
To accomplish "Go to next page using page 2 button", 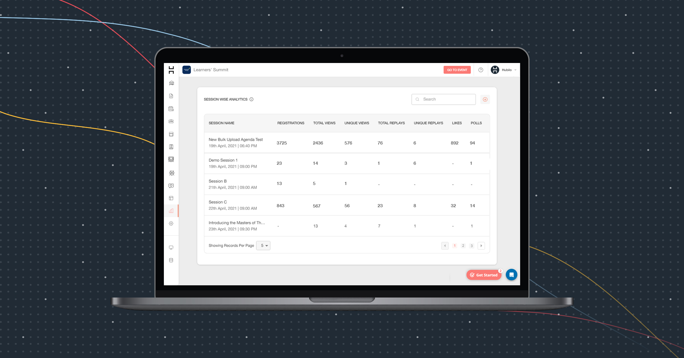I will coord(463,245).
